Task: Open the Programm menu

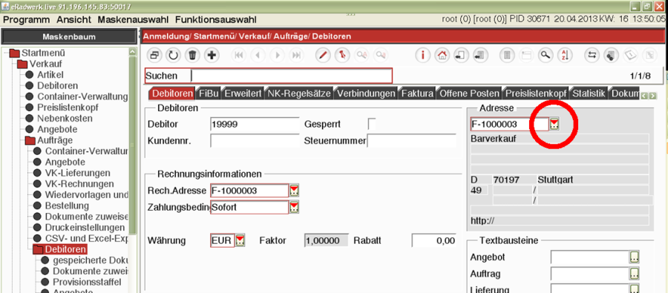Action: coord(27,19)
